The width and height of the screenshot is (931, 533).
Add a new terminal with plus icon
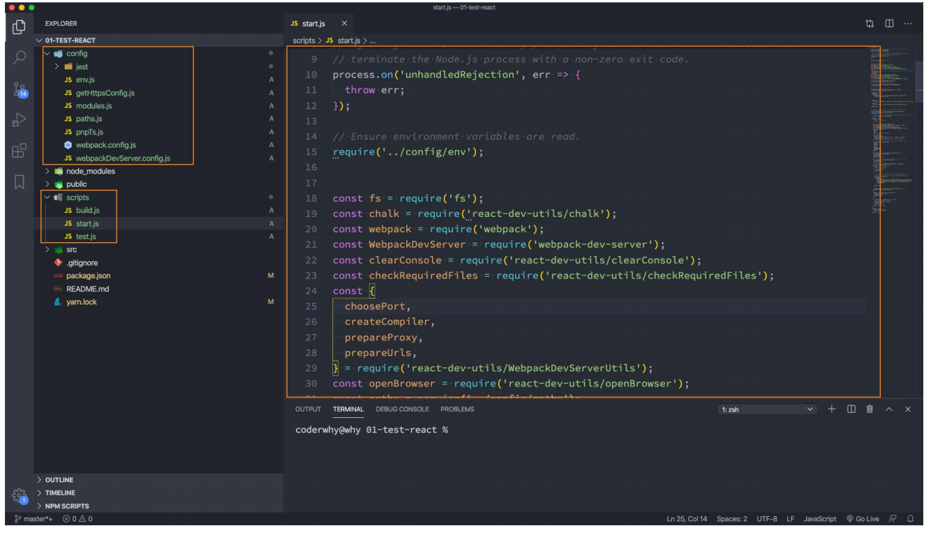coord(831,410)
